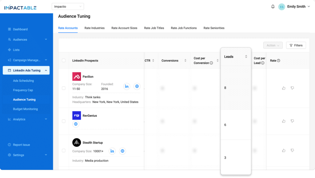Open Stealth Startup's LinkedIn icon

(x=112, y=151)
